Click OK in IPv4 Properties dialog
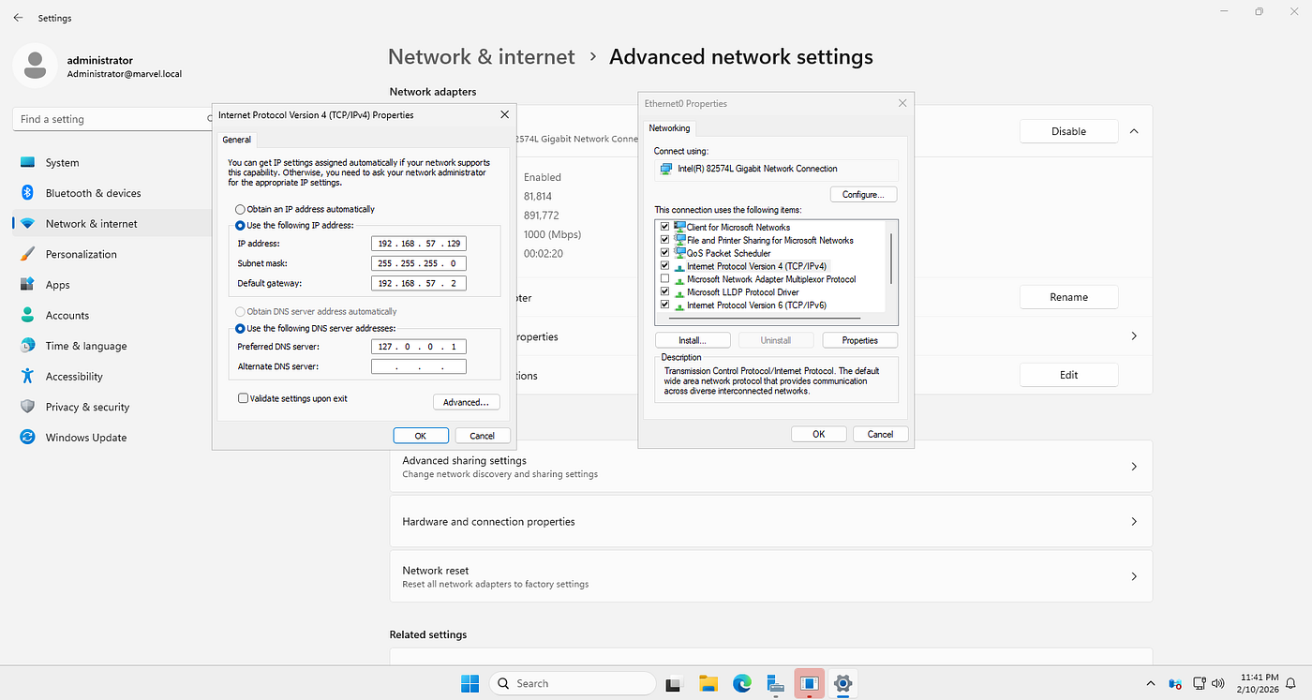Viewport: 1312px width, 700px height. pyautogui.click(x=421, y=436)
